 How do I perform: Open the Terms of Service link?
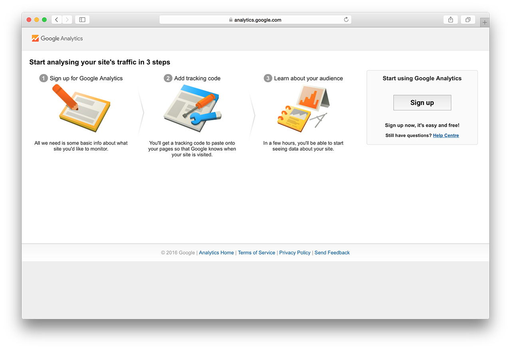256,253
